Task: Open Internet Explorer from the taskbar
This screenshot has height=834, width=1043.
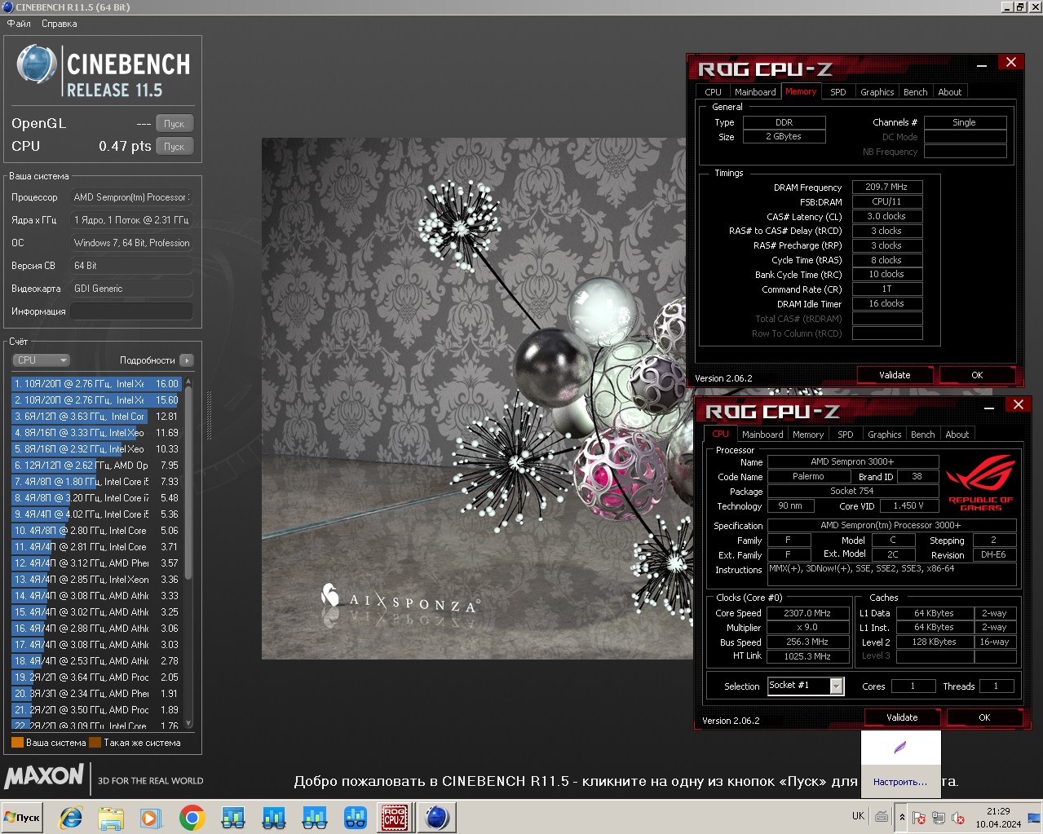Action: coord(71,818)
